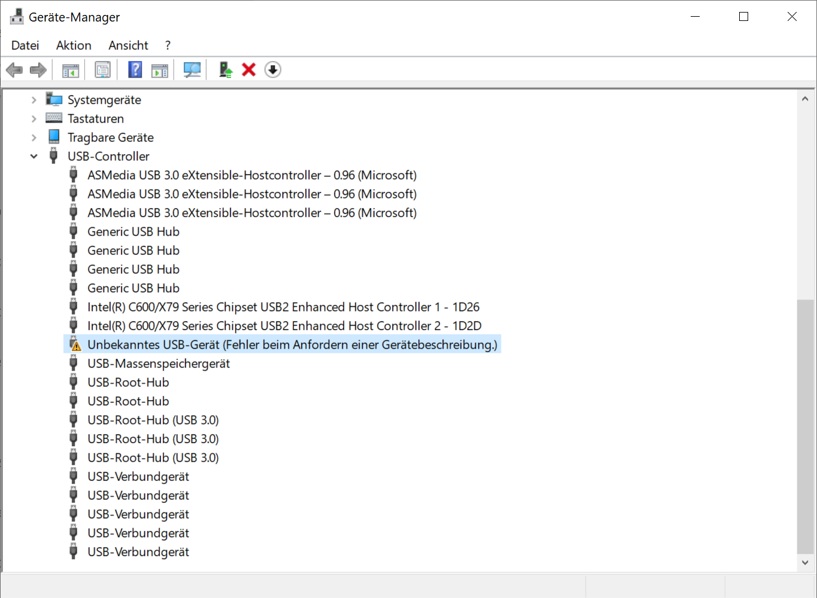Toggle the action pane toolbar icon
817x598 pixels.
click(x=160, y=70)
